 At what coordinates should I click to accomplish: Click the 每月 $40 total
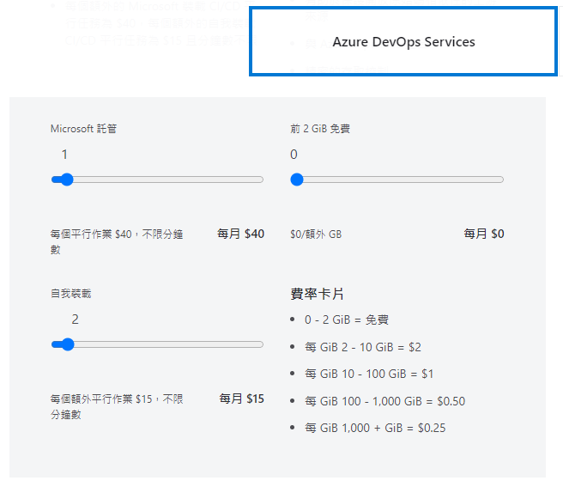tap(240, 234)
